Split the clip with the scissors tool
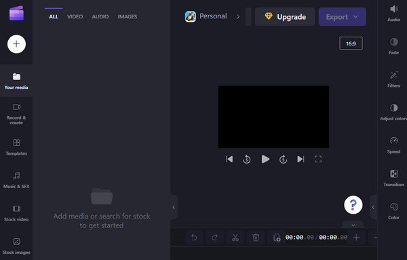 point(235,237)
